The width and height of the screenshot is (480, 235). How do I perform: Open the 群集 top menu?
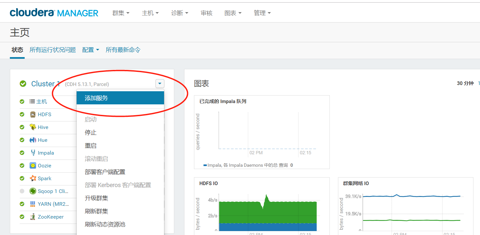pyautogui.click(x=121, y=13)
